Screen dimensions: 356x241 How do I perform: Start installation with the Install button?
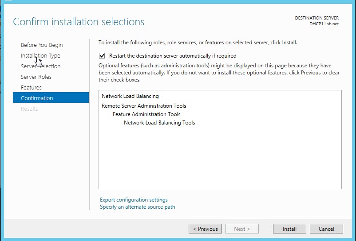289,229
